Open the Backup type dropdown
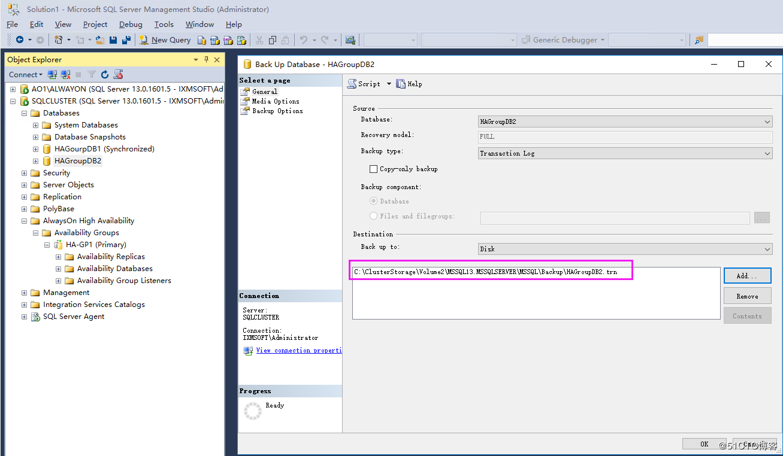This screenshot has width=783, height=456. (767, 153)
